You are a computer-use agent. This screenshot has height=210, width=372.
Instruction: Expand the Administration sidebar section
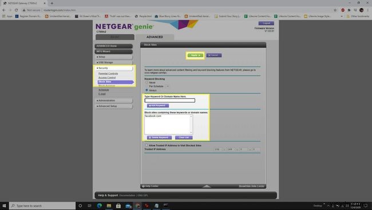[x=114, y=101]
